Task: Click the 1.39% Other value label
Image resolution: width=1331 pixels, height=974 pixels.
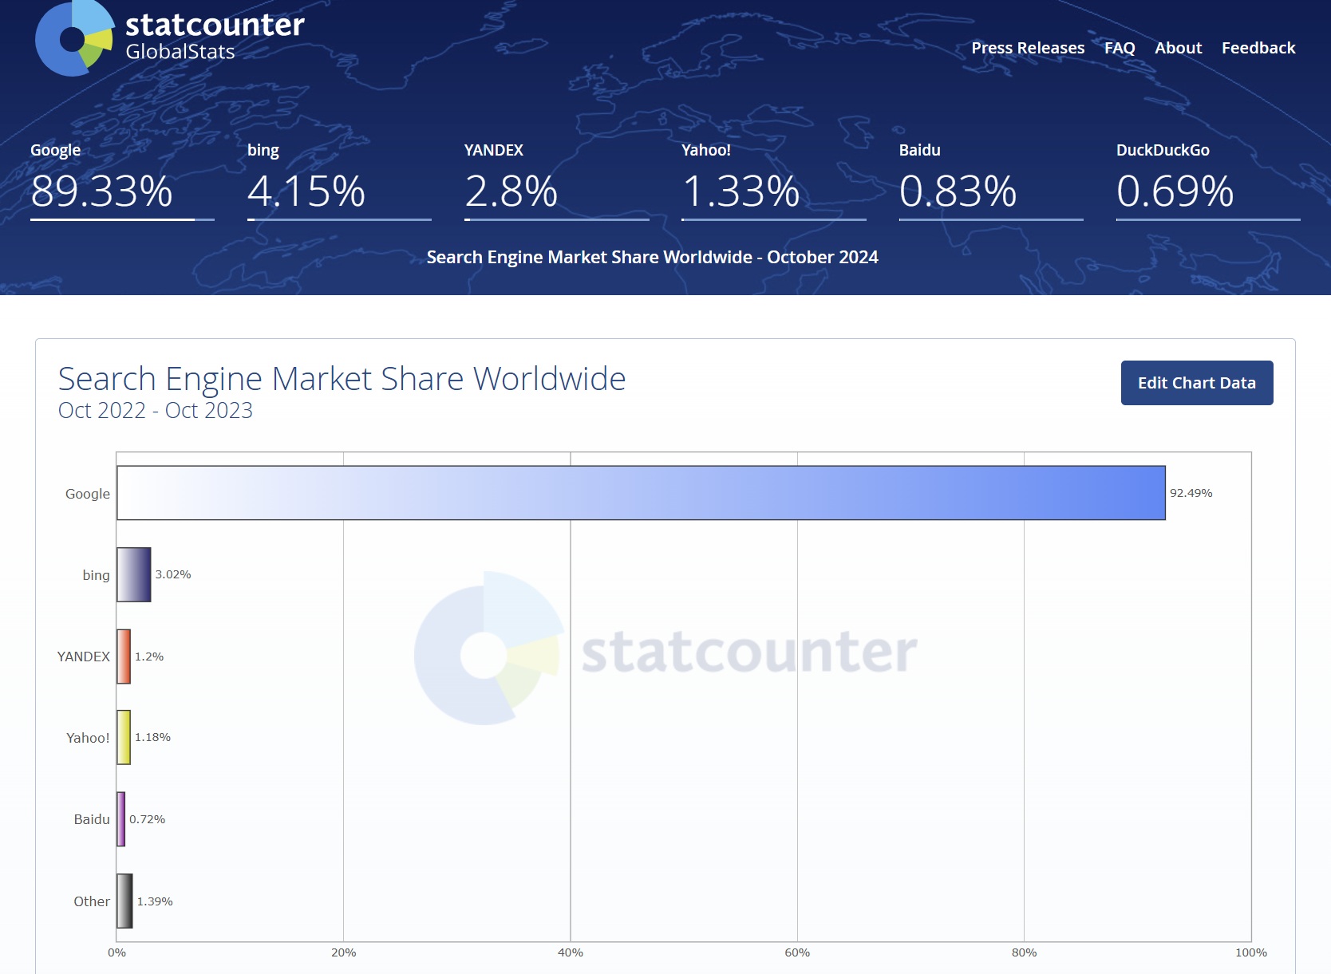Action: (155, 901)
